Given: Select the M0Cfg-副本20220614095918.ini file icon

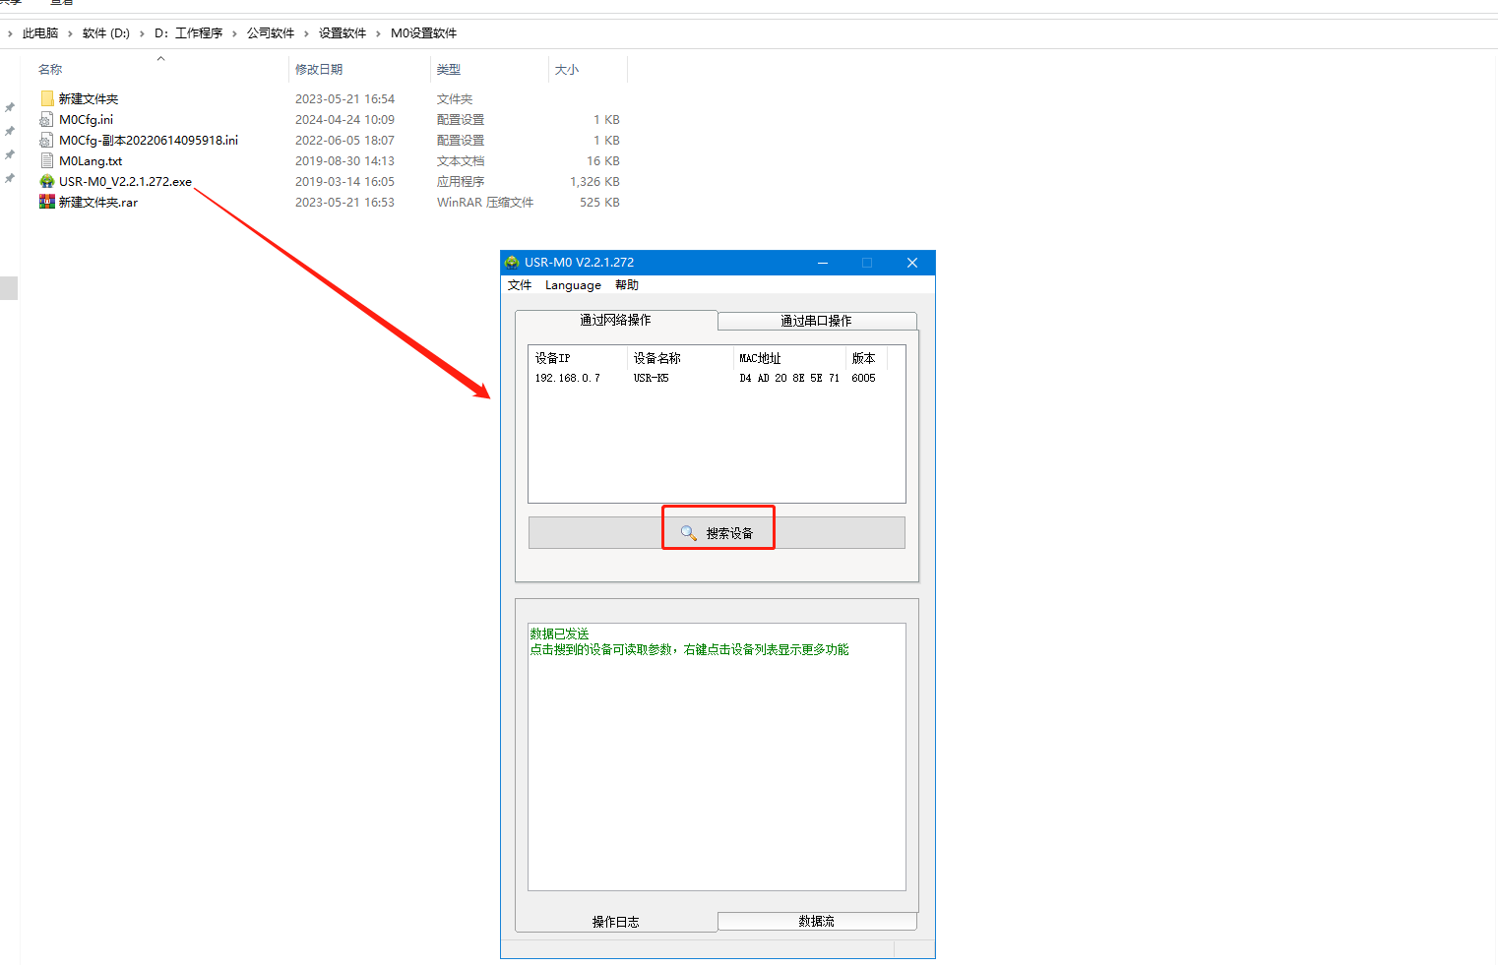Looking at the screenshot, I should click(x=47, y=141).
